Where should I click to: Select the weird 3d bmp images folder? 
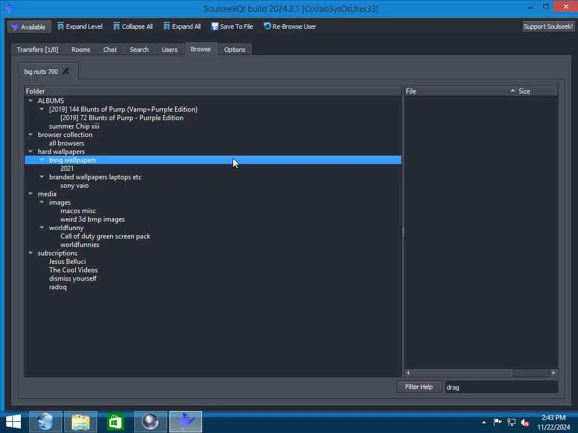[93, 219]
